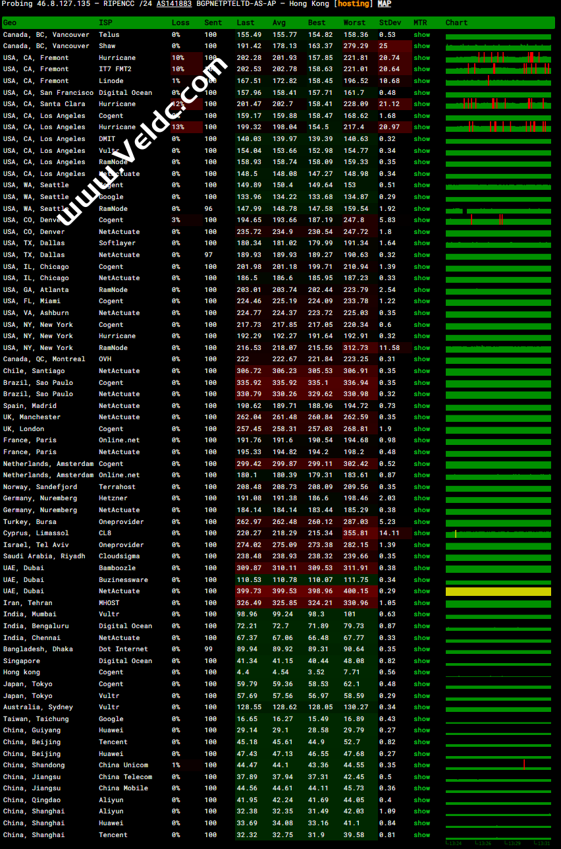Show MTR for India, Mumbai Vultr
561x849 pixels.
click(x=422, y=614)
